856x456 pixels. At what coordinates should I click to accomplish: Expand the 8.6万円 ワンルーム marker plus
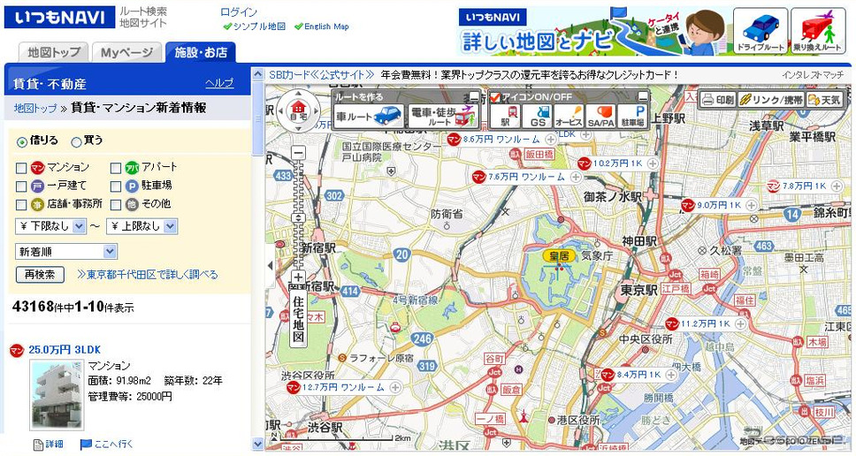click(550, 140)
